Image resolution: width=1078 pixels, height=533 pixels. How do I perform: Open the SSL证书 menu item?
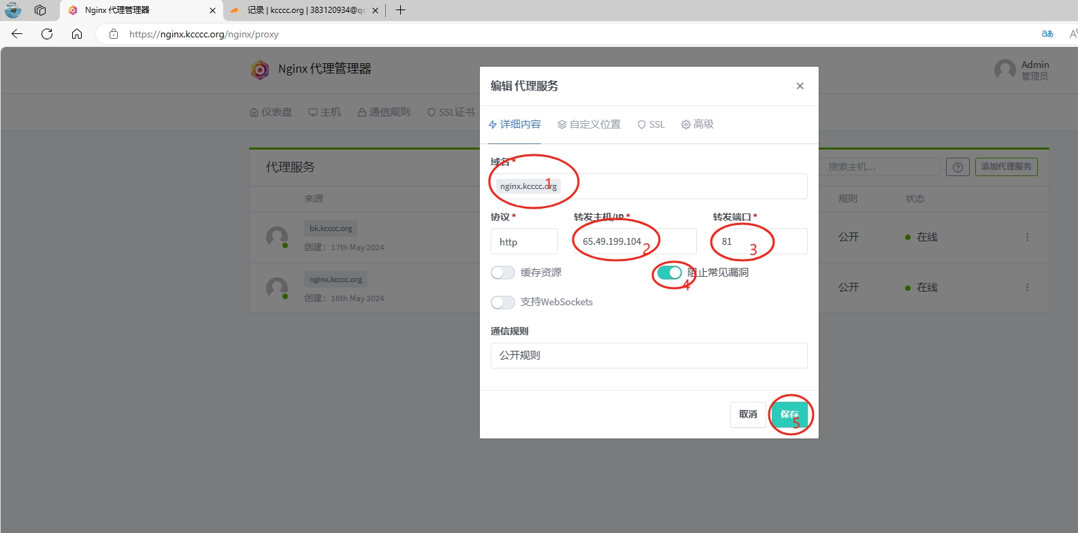tap(451, 112)
